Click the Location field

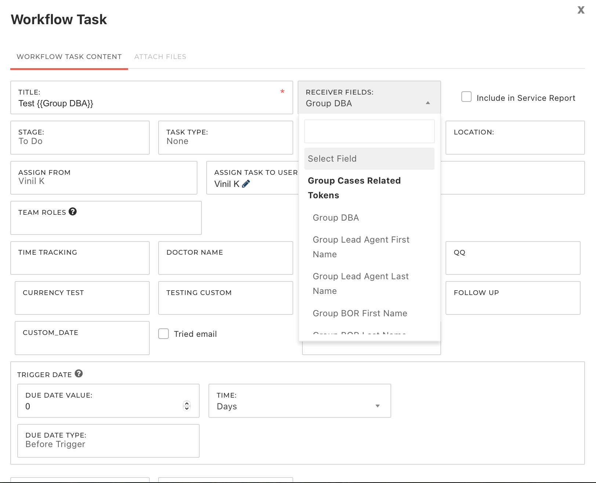point(515,137)
